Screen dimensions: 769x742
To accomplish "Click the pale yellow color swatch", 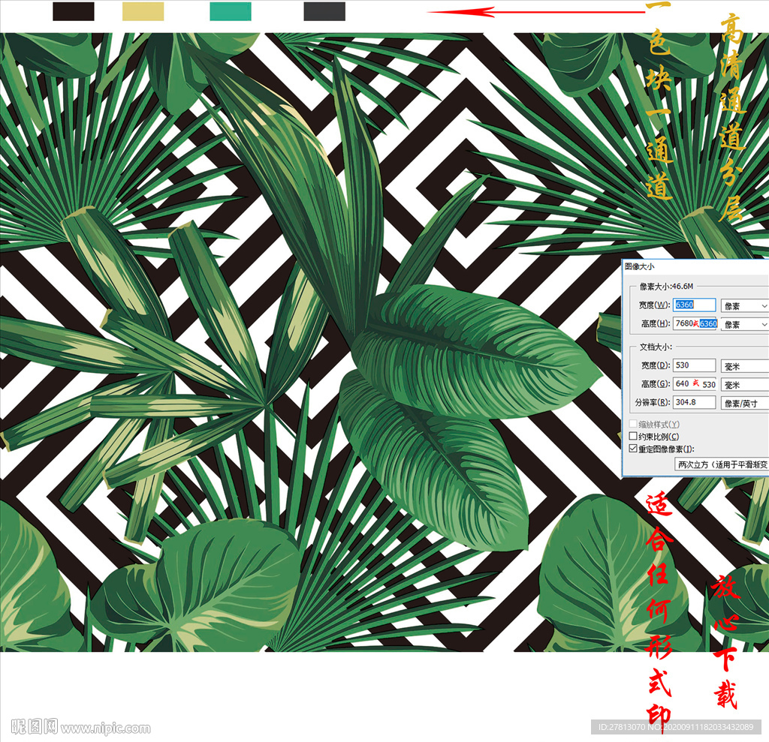I will (143, 11).
